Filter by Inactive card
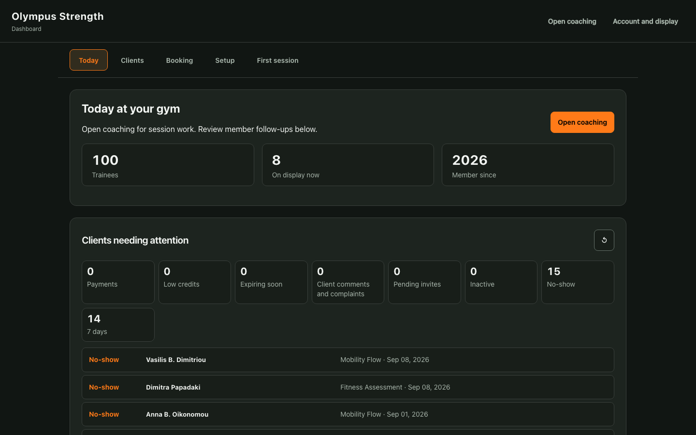Image resolution: width=696 pixels, height=435 pixels. (501, 282)
